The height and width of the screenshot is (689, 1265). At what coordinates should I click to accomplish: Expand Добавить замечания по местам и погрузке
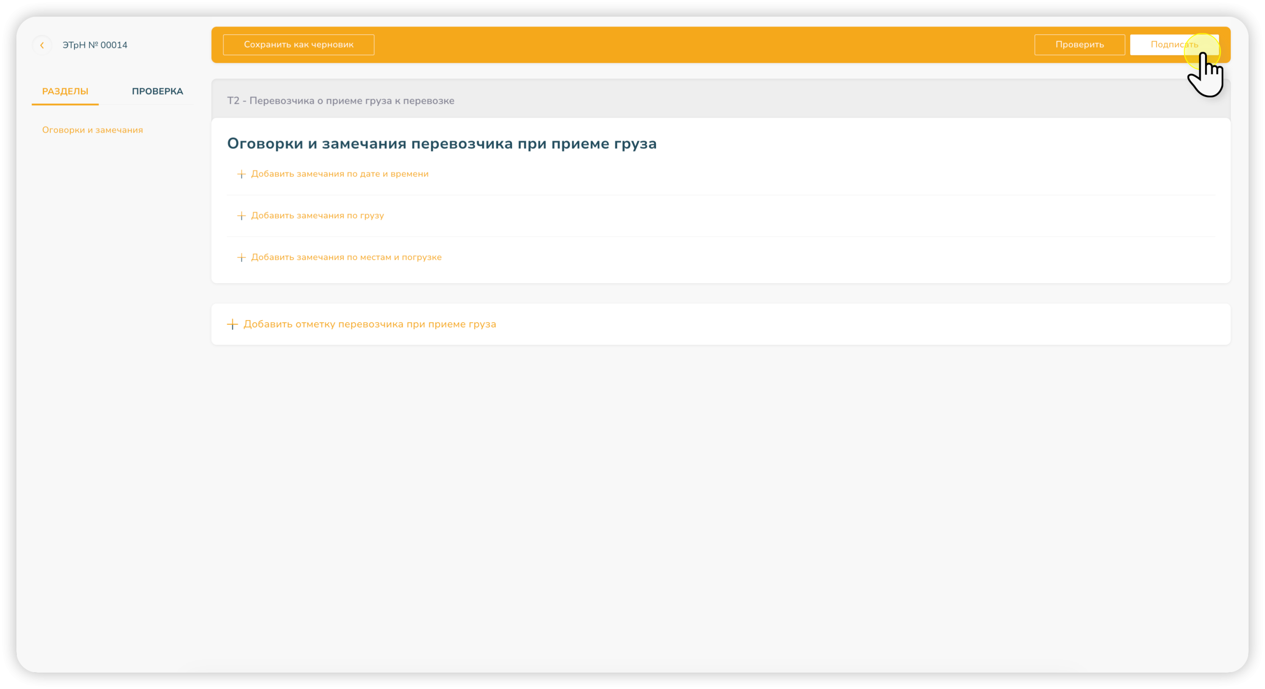346,257
